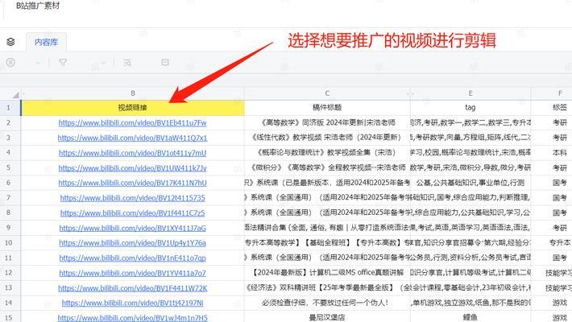This screenshot has width=572, height=322.
Task: Open the bilibili link in row 11
Action: tap(132, 258)
